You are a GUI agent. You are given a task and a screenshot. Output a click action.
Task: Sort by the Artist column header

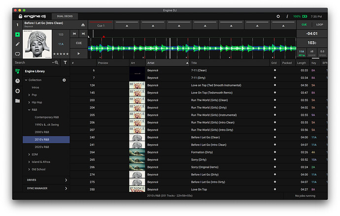click(x=168, y=63)
